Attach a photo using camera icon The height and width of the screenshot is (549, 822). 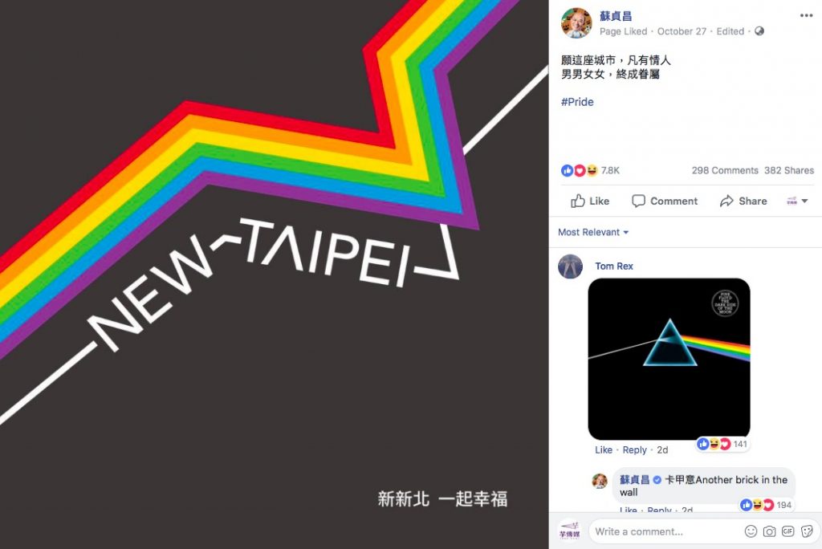click(769, 531)
